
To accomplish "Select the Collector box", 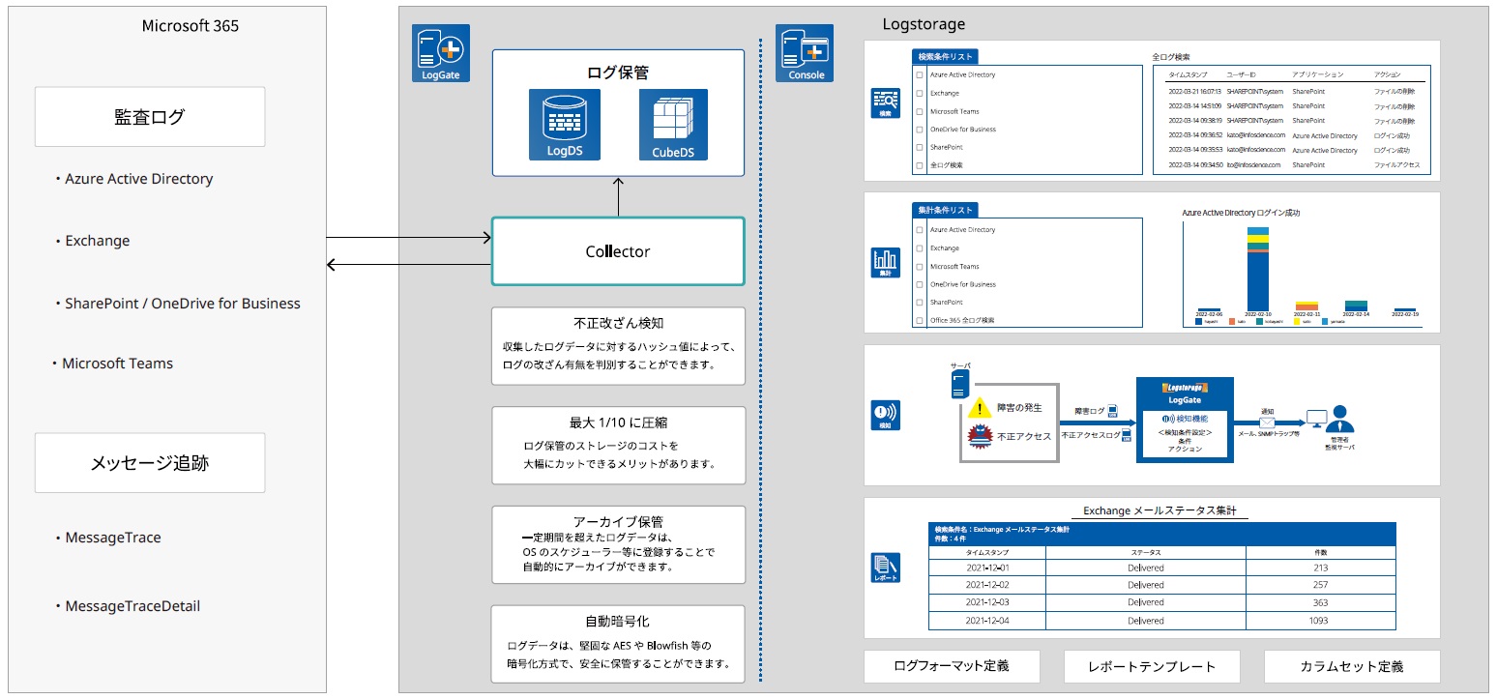I will pos(618,251).
